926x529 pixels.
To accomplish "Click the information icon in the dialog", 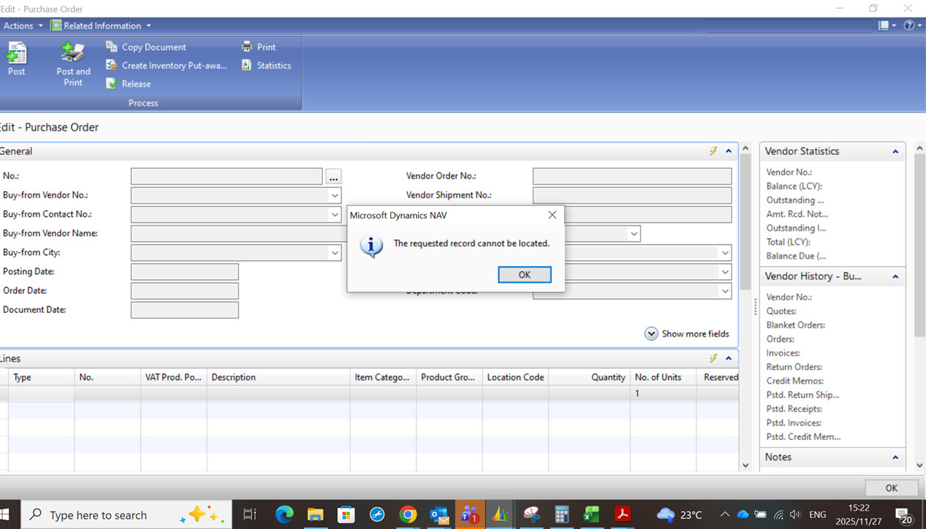I will pyautogui.click(x=371, y=246).
